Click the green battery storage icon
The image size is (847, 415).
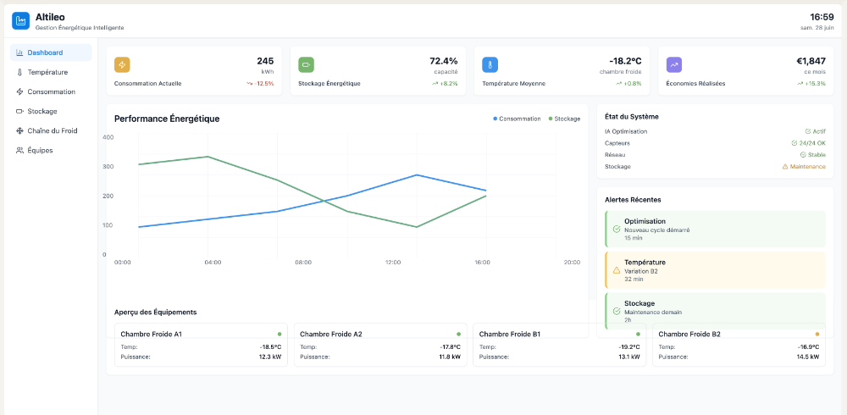click(306, 65)
